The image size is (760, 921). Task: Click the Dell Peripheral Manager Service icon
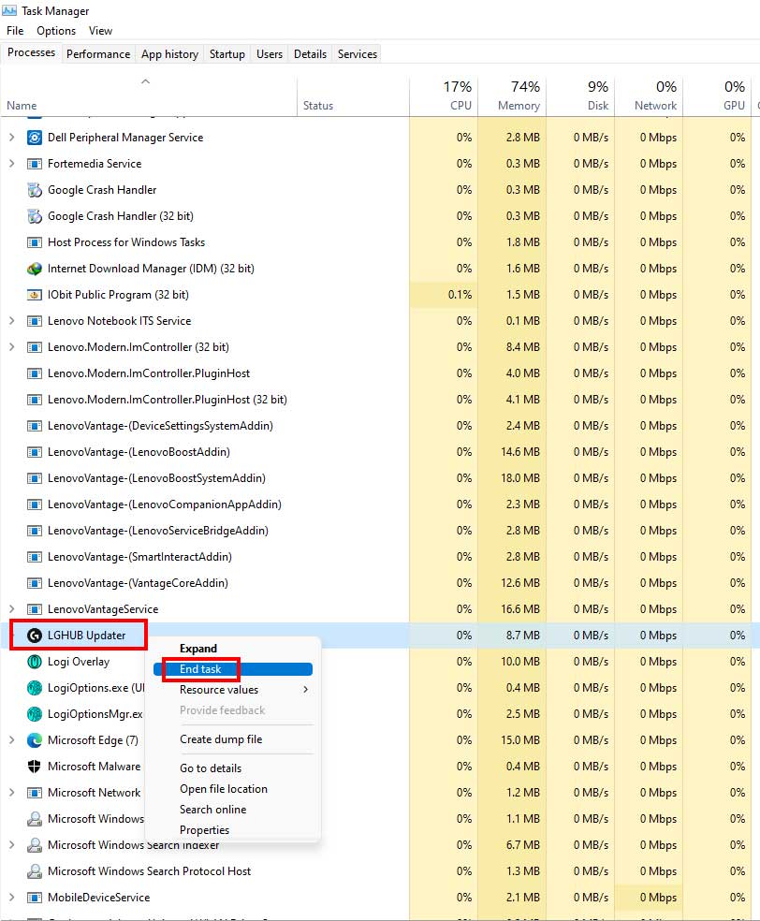[x=35, y=138]
